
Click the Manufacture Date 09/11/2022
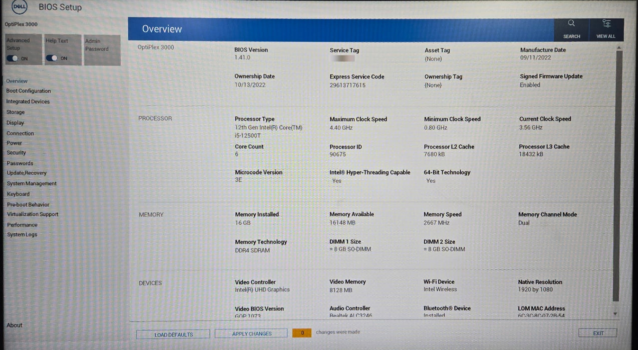[535, 58]
